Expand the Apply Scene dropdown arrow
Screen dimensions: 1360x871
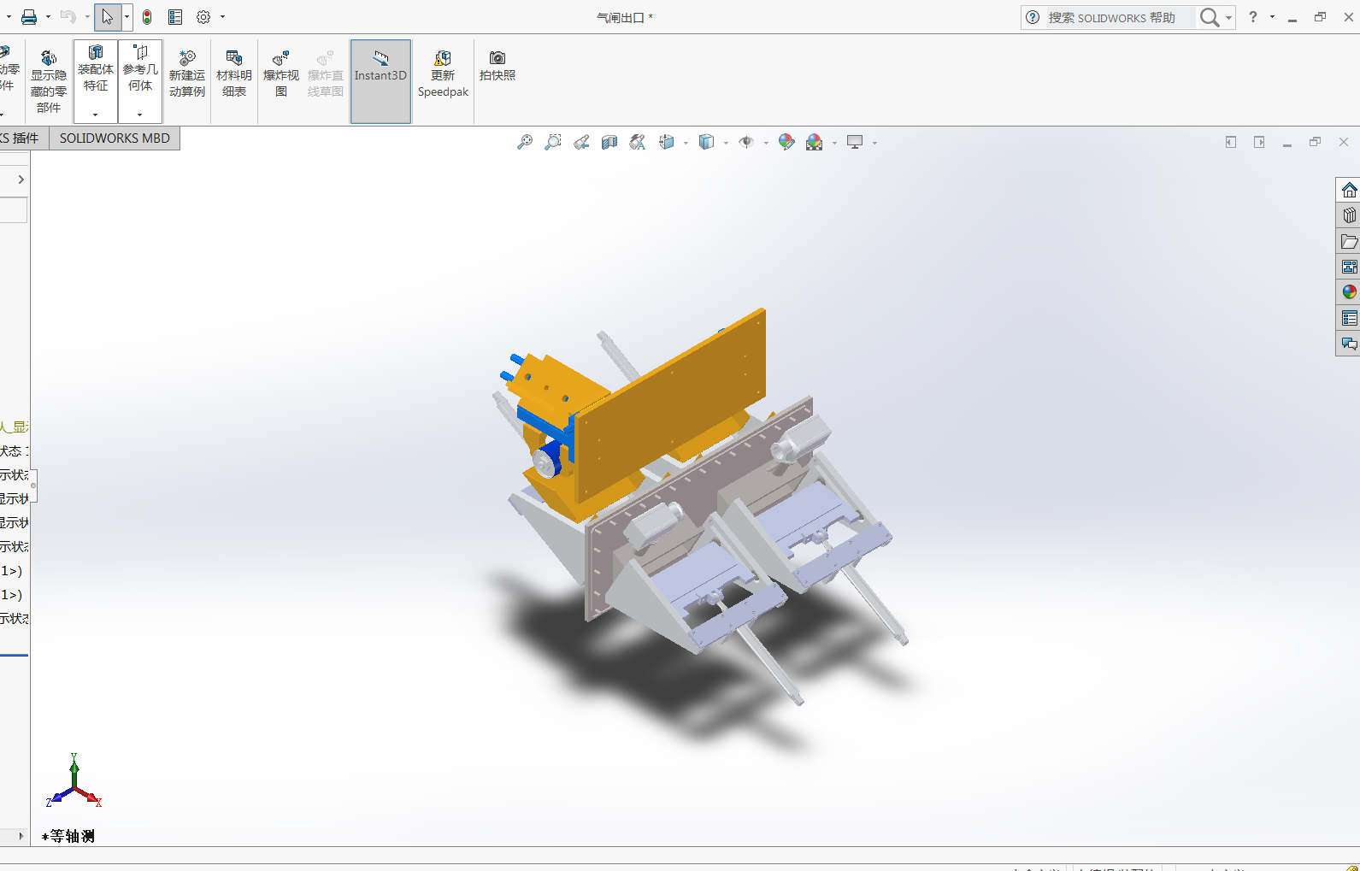[834, 143]
